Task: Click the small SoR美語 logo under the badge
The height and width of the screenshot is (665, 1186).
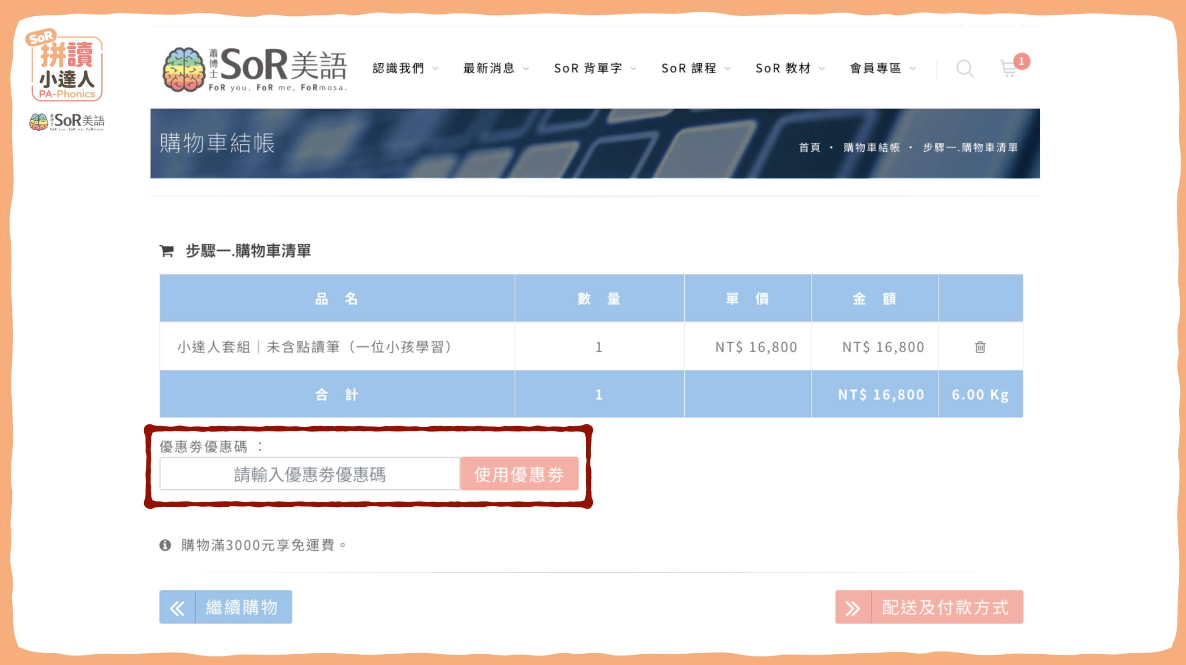Action: [67, 122]
